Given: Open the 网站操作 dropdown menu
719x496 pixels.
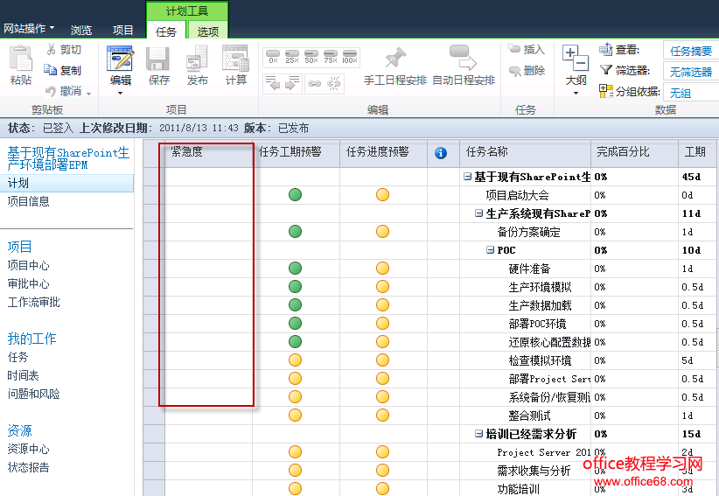Looking at the screenshot, I should tap(29, 29).
